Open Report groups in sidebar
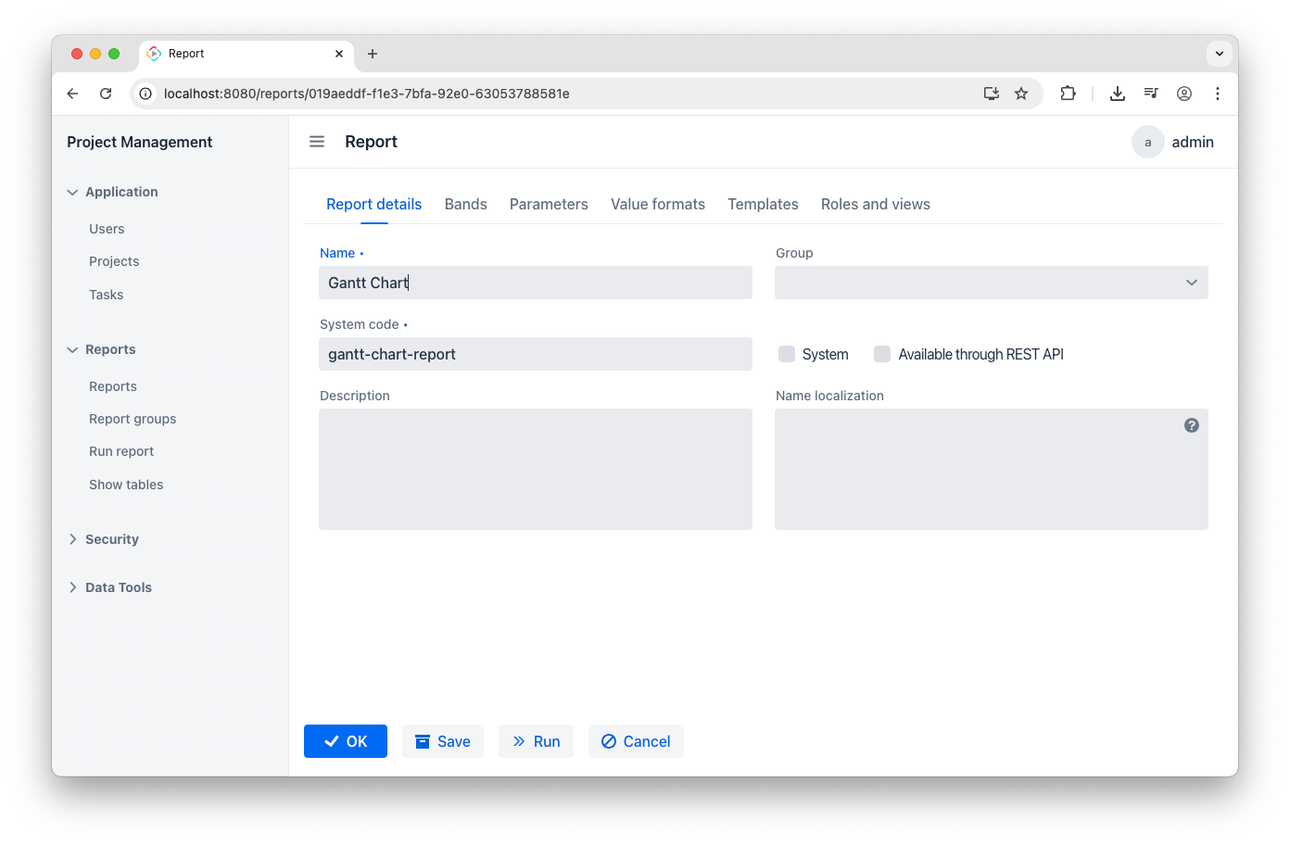This screenshot has height=845, width=1290. [x=133, y=419]
